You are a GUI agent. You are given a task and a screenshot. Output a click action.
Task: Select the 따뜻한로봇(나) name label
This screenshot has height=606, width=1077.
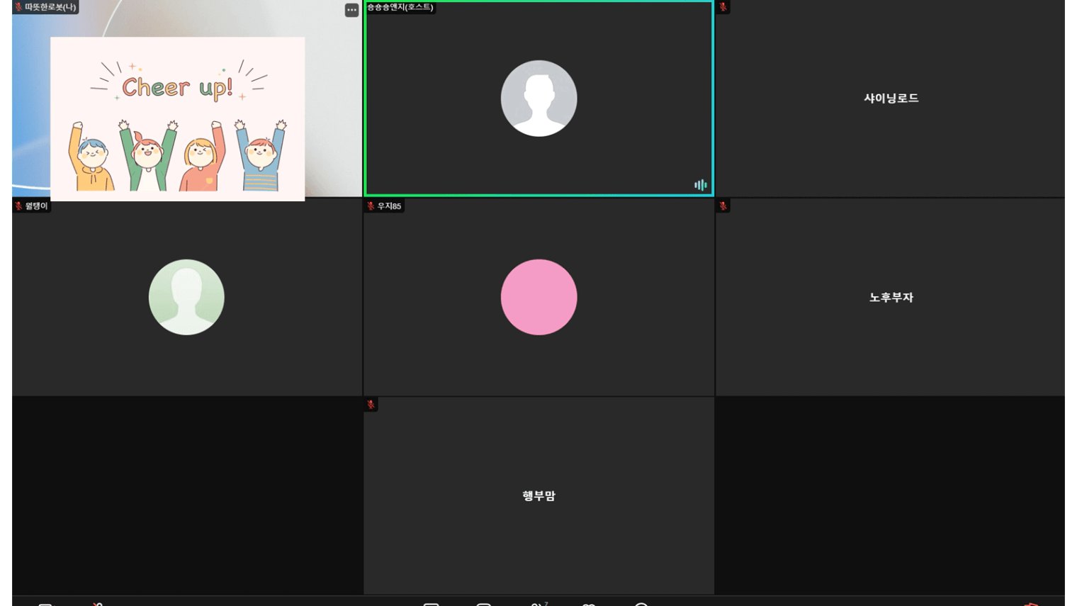tap(50, 7)
